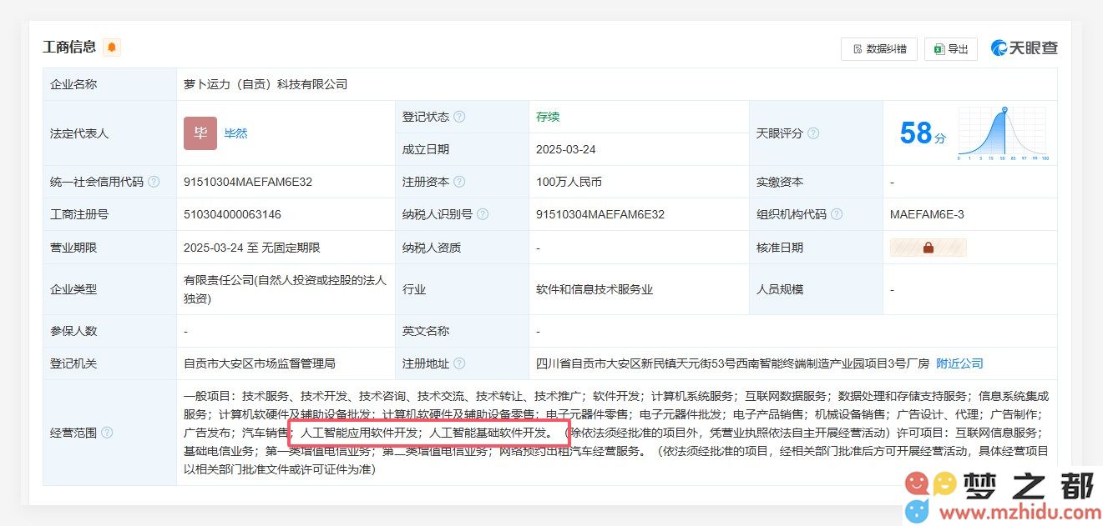Click the 工商信息 section heading

[x=69, y=48]
